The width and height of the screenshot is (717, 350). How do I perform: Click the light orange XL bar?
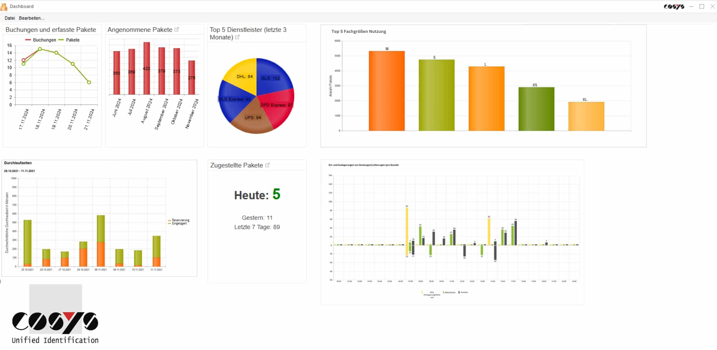click(586, 117)
